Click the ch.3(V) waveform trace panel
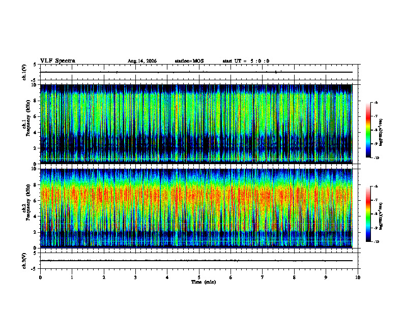 (x=199, y=261)
